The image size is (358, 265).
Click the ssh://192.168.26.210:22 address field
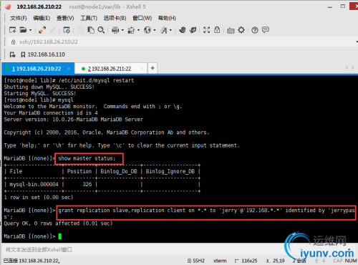click(x=49, y=42)
